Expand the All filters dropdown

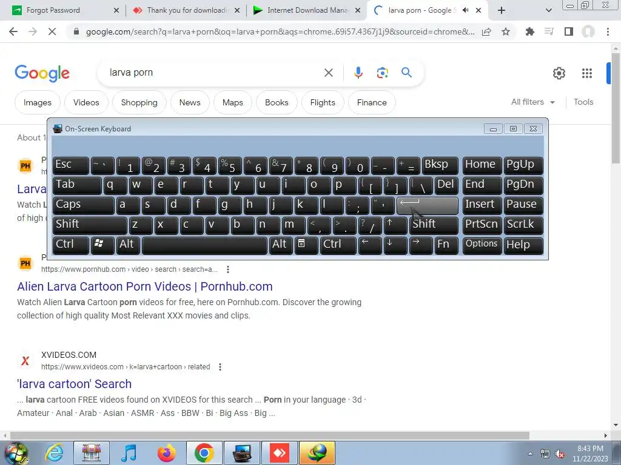tap(532, 102)
